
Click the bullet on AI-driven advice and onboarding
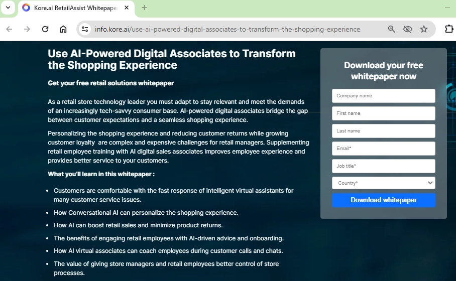(169, 238)
